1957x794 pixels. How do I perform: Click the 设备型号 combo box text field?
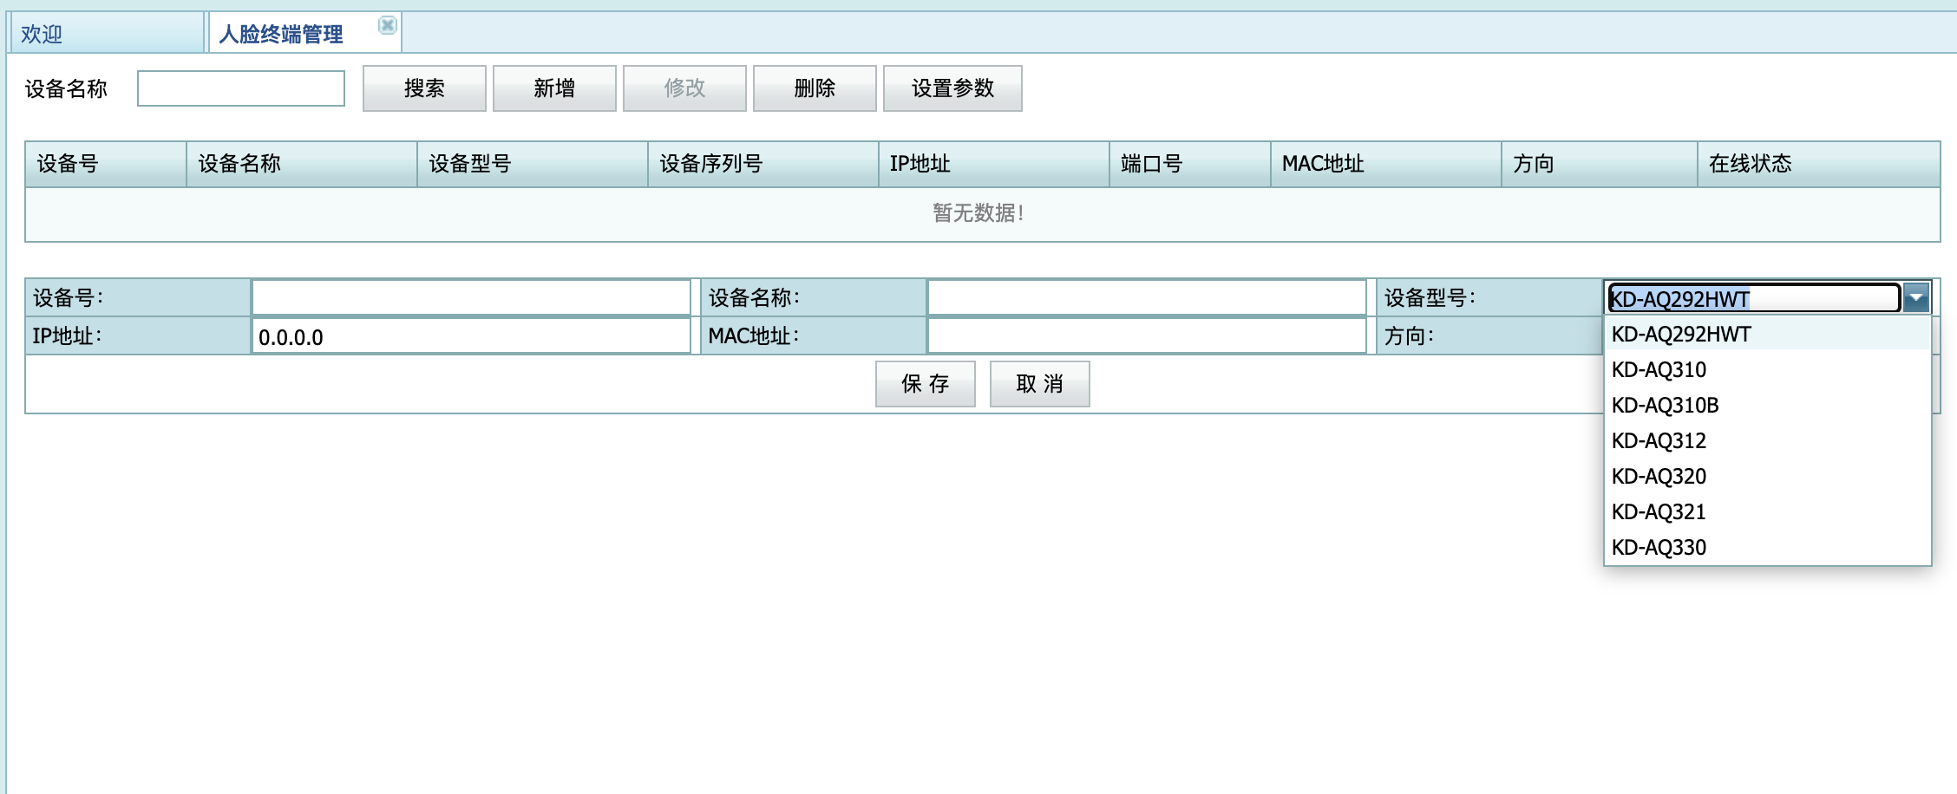click(x=1754, y=298)
